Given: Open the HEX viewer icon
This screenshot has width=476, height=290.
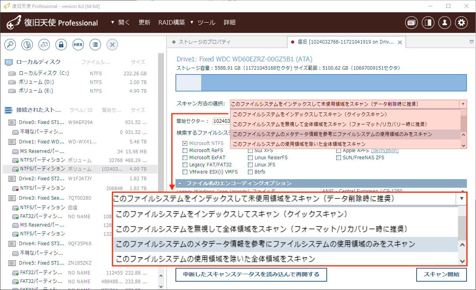Looking at the screenshot, I should coord(78,44).
